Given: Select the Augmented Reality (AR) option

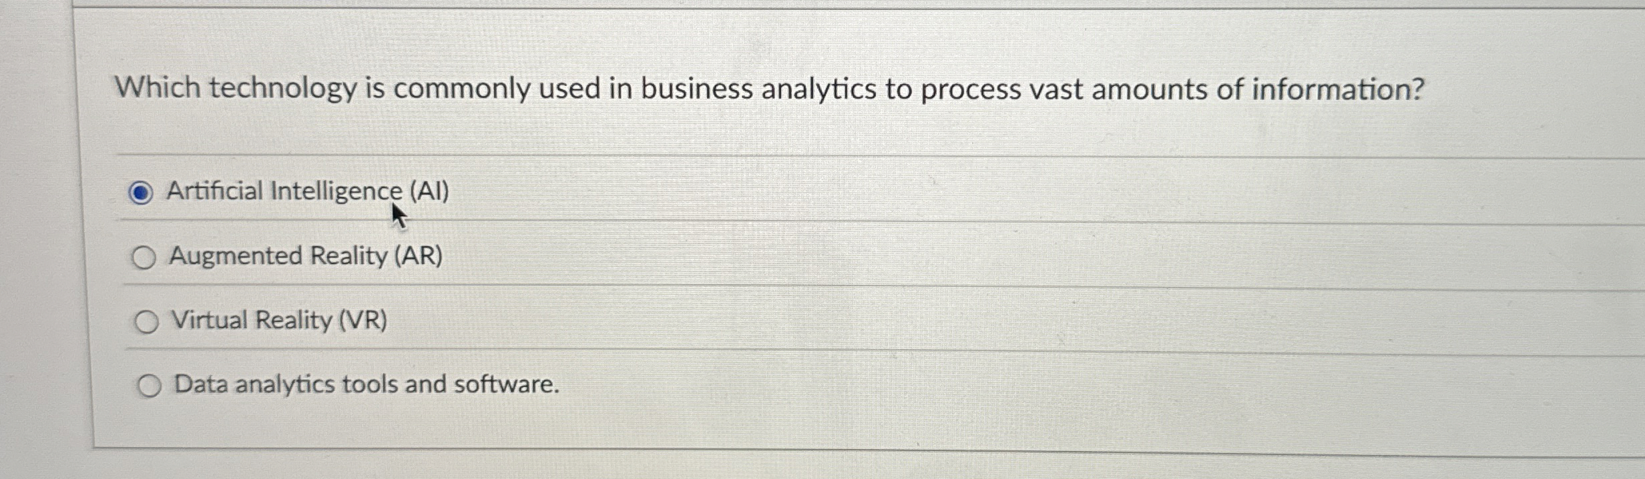Looking at the screenshot, I should (145, 256).
